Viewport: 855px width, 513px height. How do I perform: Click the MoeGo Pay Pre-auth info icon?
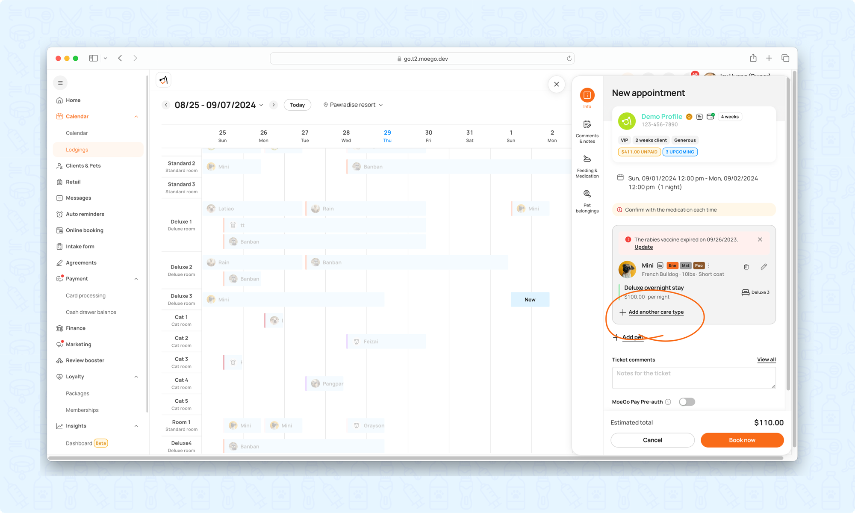click(668, 402)
